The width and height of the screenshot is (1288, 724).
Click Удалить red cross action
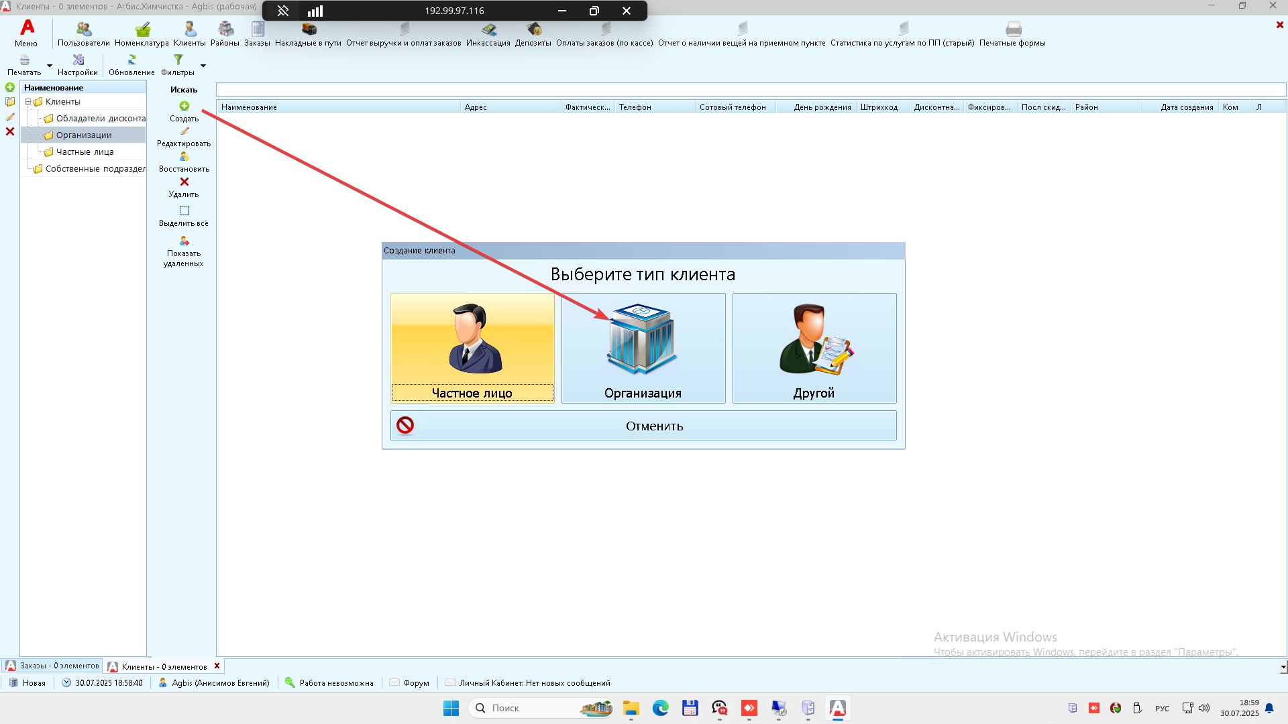click(184, 188)
